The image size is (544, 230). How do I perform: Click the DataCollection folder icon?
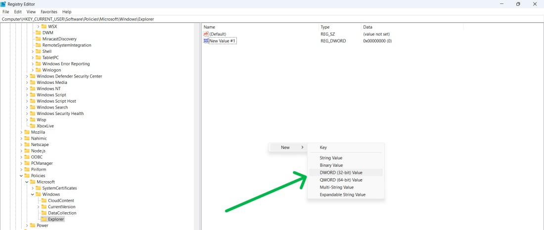click(x=44, y=213)
